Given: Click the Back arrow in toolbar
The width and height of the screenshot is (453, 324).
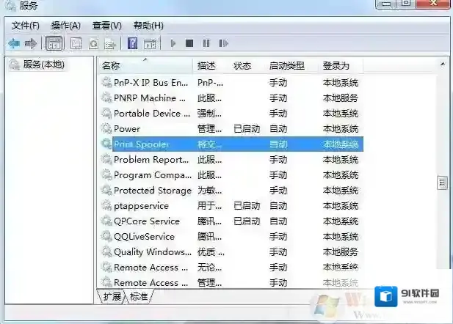Looking at the screenshot, I should [14, 44].
